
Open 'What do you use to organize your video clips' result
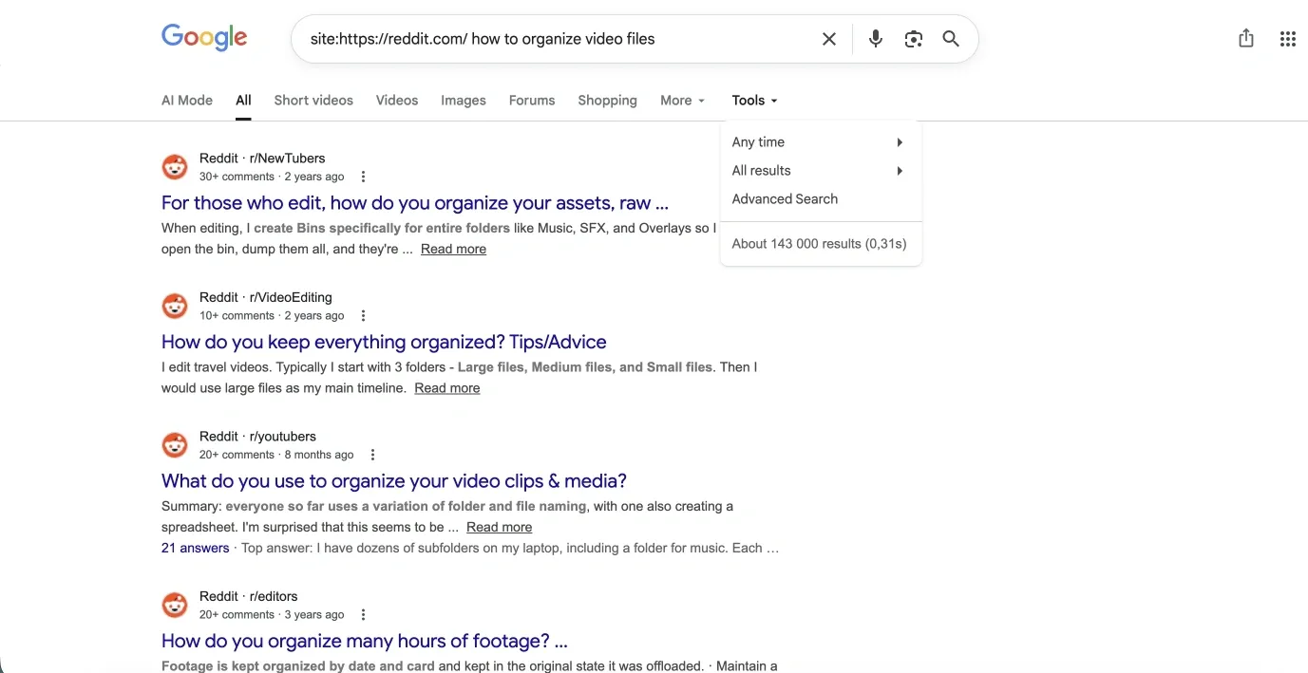tap(394, 481)
